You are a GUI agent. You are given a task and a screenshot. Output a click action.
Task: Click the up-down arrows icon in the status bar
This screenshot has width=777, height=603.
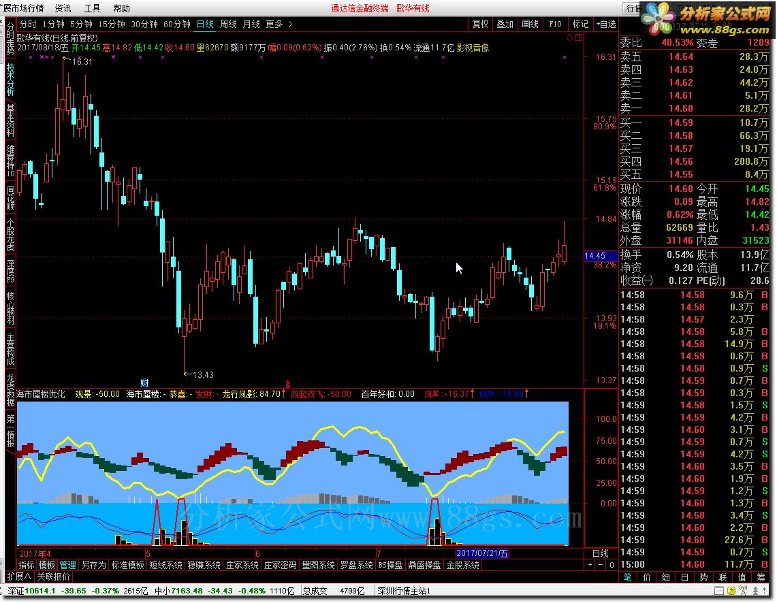755,591
